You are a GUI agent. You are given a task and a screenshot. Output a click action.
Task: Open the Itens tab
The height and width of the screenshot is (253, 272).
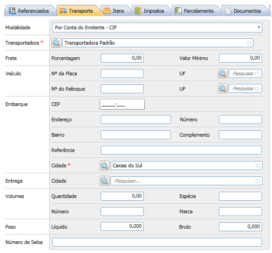click(x=115, y=11)
